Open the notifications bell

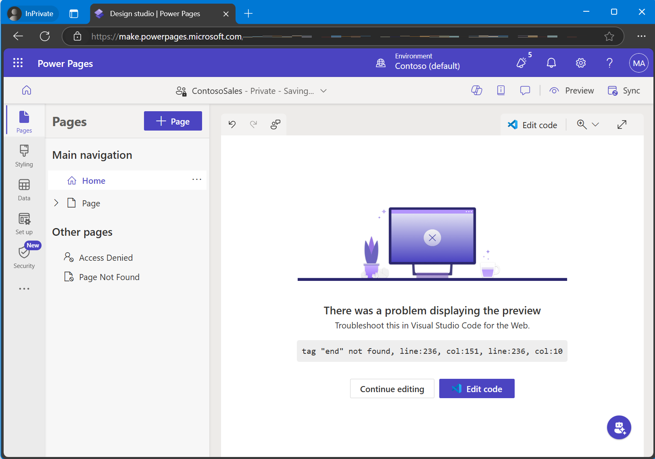[551, 63]
